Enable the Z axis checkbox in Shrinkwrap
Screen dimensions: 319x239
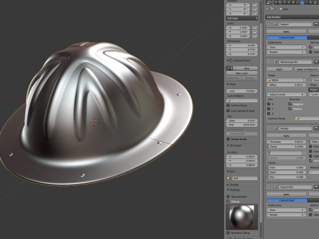tap(268, 114)
